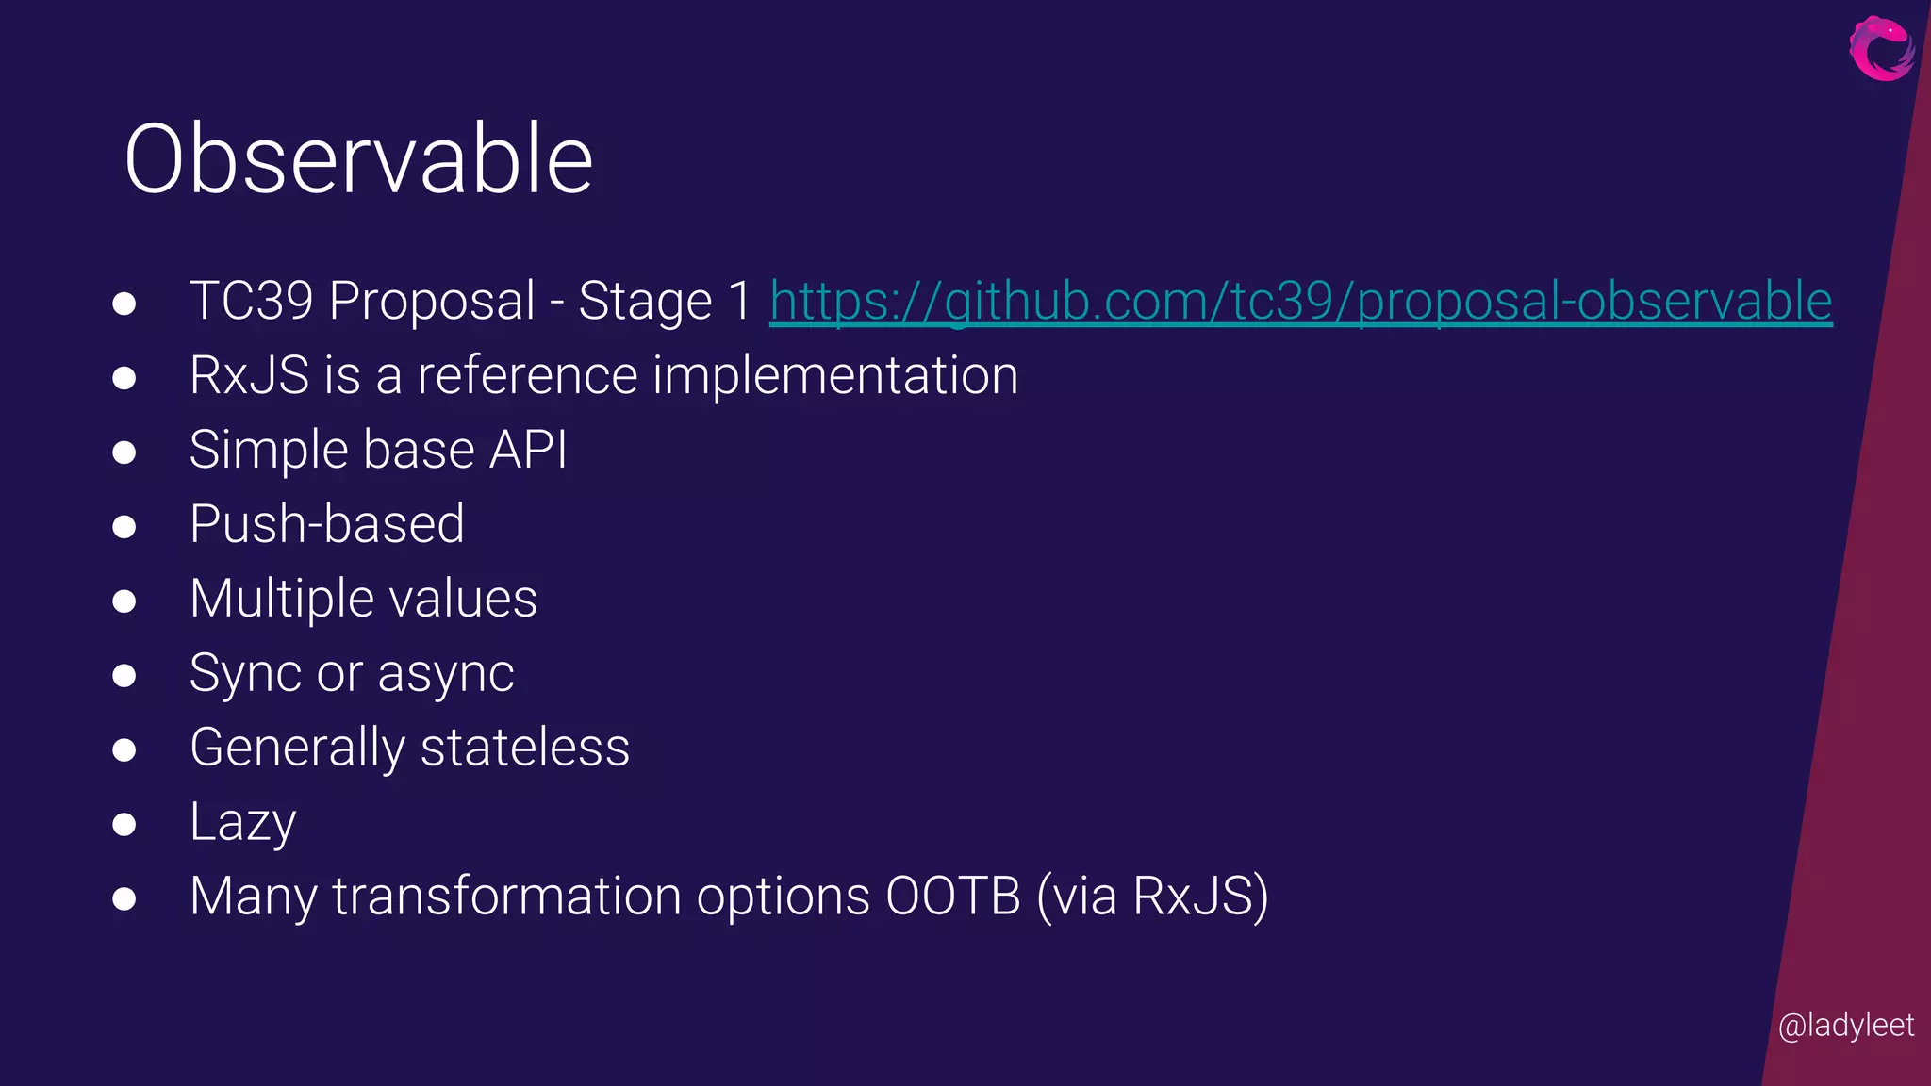Viewport: 1931px width, 1086px height.
Task: Open the tc39 proposal-observable GitHub link
Action: 1301,302
